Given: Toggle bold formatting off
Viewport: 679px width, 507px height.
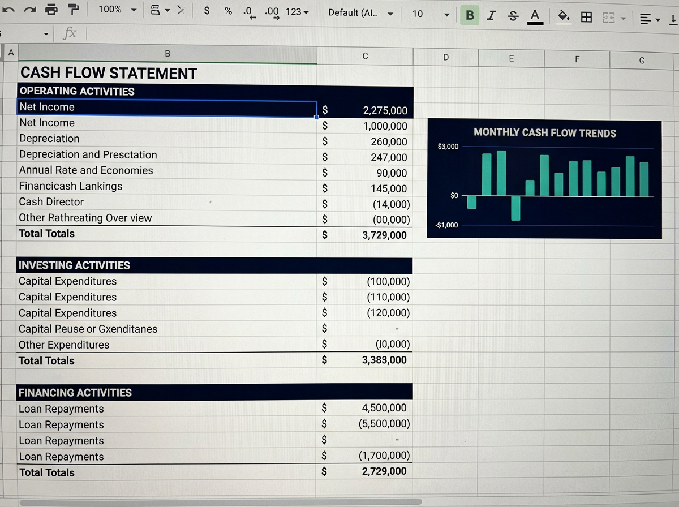Looking at the screenshot, I should [470, 16].
